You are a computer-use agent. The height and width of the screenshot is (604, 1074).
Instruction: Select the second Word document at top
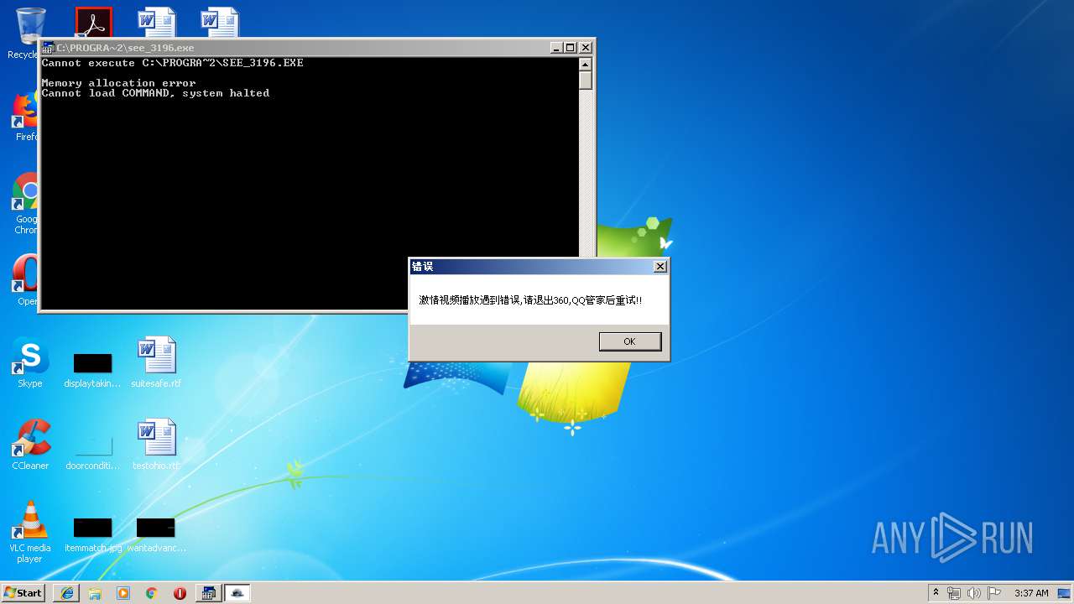(x=220, y=23)
